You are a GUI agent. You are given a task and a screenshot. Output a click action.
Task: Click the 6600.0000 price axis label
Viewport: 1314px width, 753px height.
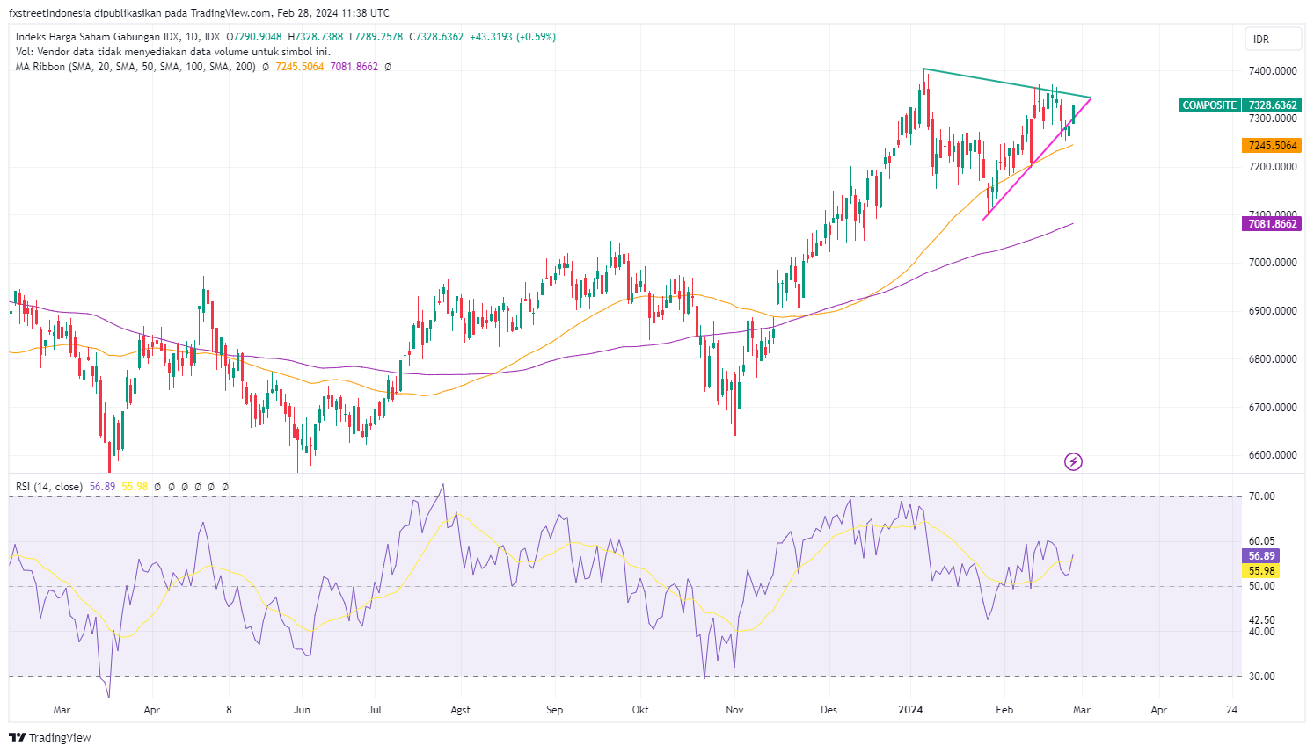coord(1273,455)
